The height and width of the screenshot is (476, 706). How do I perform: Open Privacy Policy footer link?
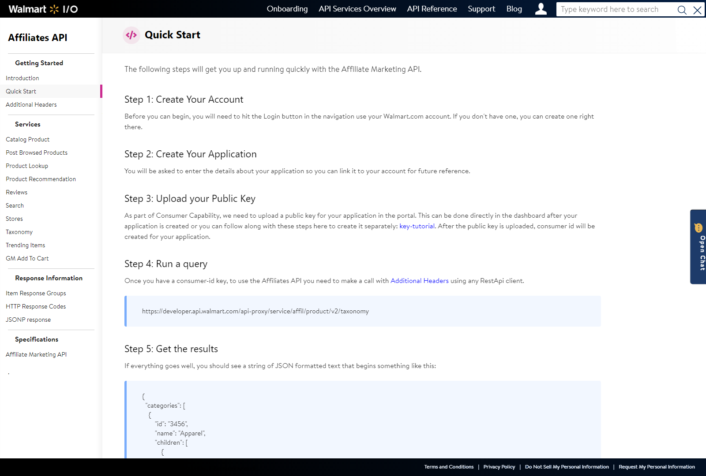[499, 467]
